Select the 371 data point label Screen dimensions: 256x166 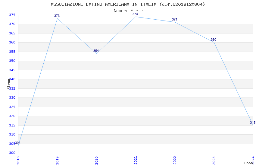point(174,19)
